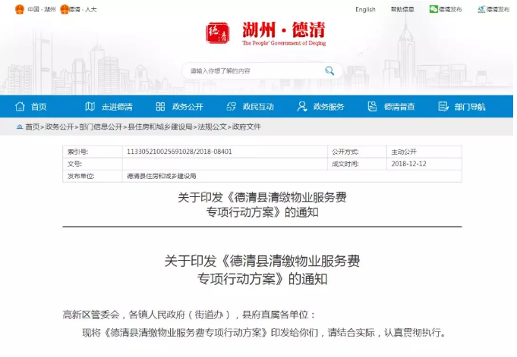
Task: Click the person icon beside 政务服务
Action: click(x=301, y=106)
